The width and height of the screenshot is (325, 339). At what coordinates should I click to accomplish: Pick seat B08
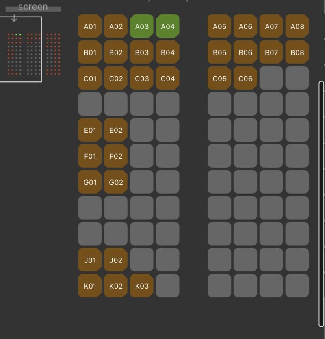297,52
